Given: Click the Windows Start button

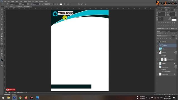Looking at the screenshot, I should click(x=3, y=97).
